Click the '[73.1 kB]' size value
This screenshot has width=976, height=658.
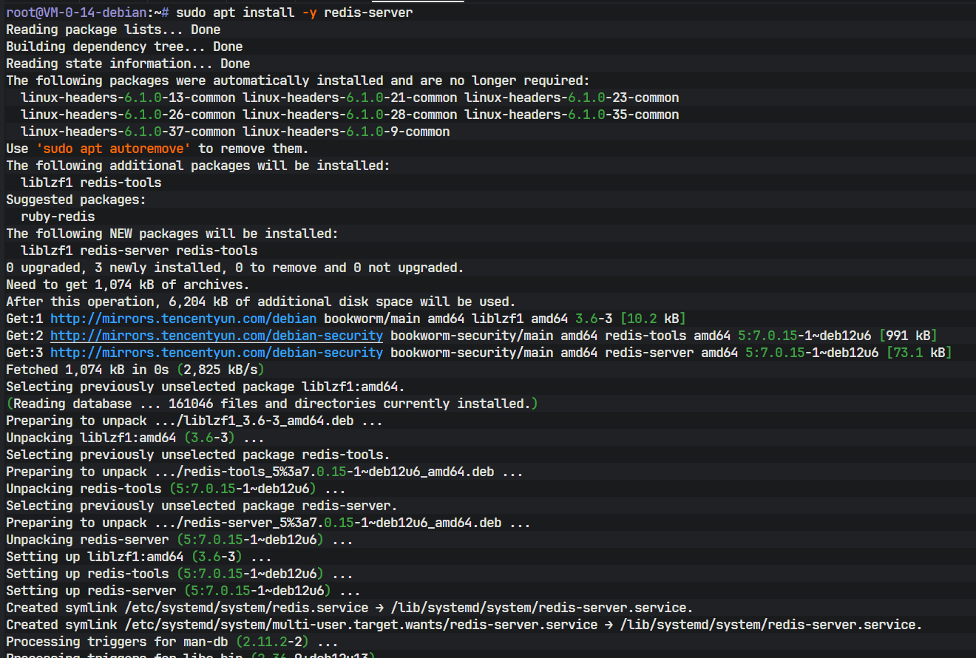pos(919,353)
